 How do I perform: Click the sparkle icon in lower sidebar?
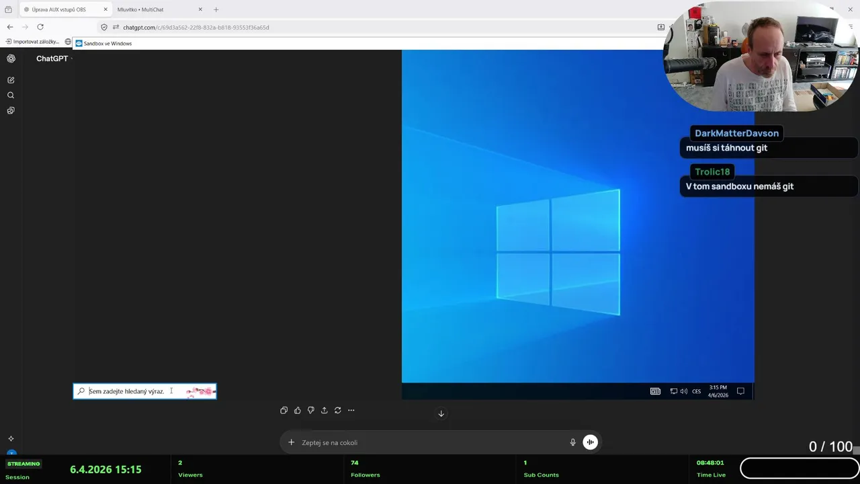(x=11, y=438)
